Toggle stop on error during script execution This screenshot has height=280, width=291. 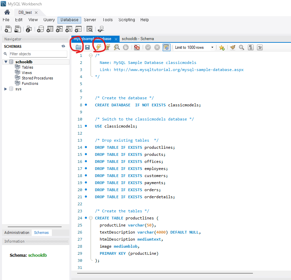[137, 47]
